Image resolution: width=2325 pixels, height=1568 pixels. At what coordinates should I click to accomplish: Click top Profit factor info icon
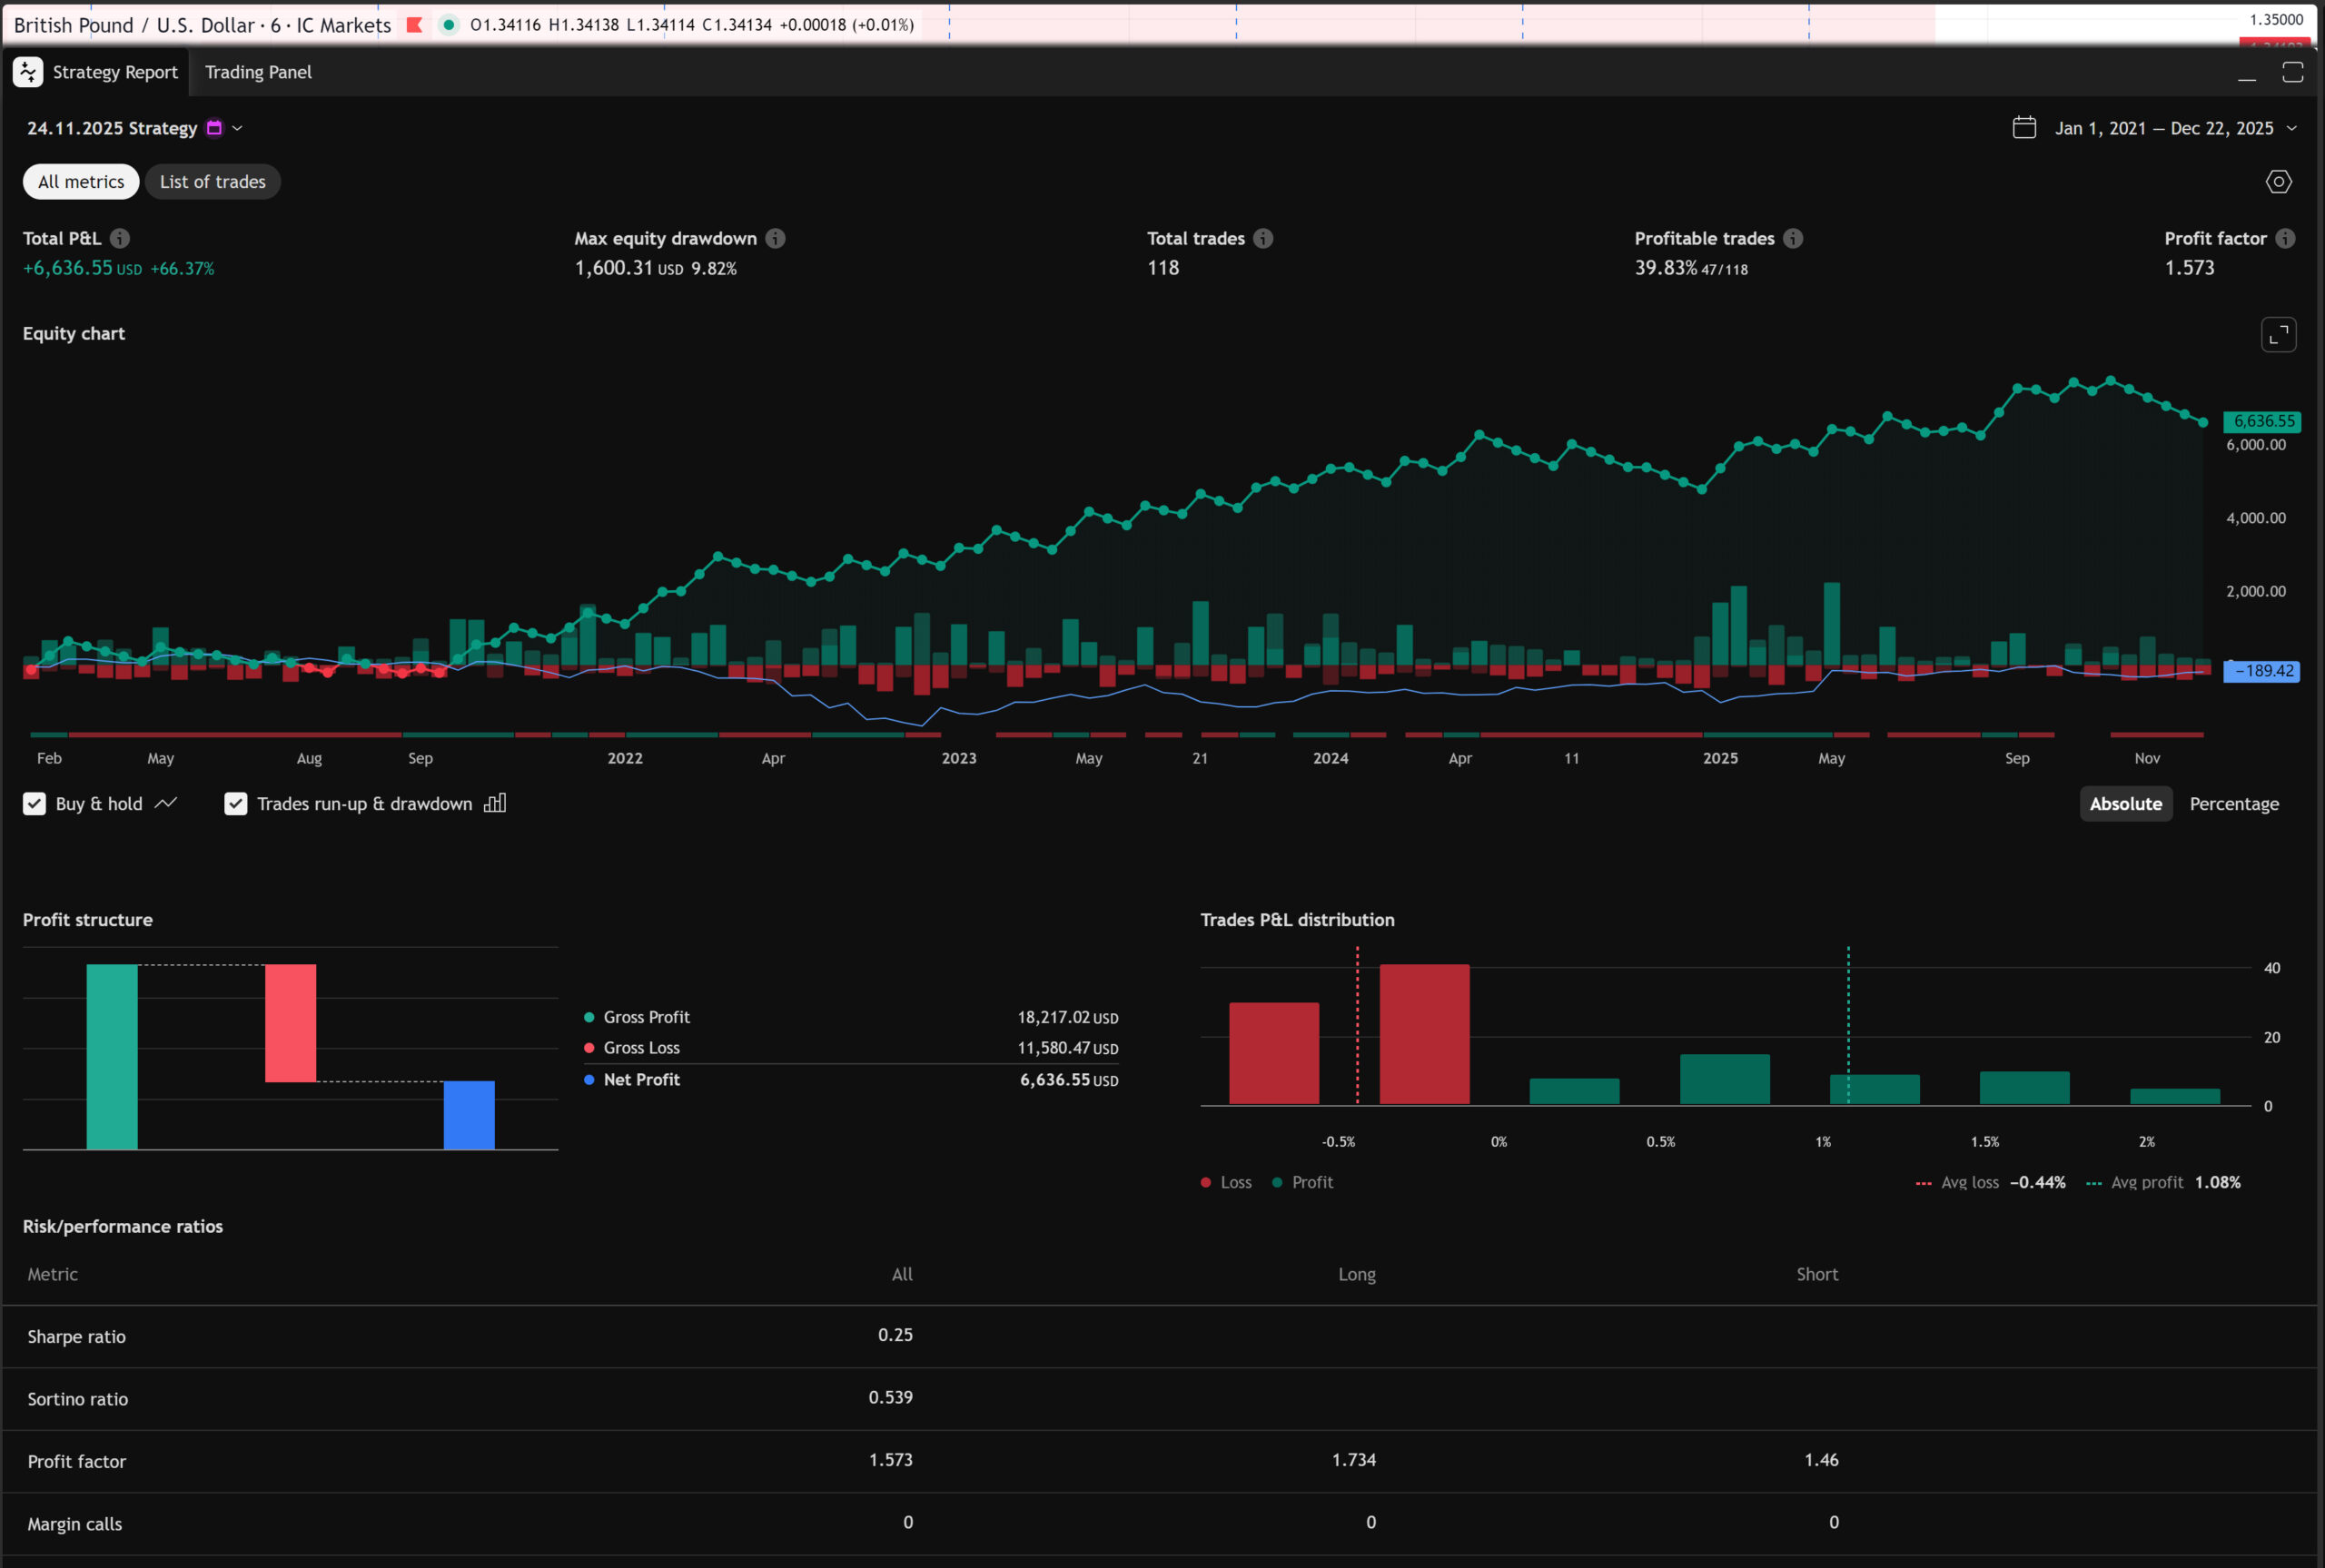2285,238
